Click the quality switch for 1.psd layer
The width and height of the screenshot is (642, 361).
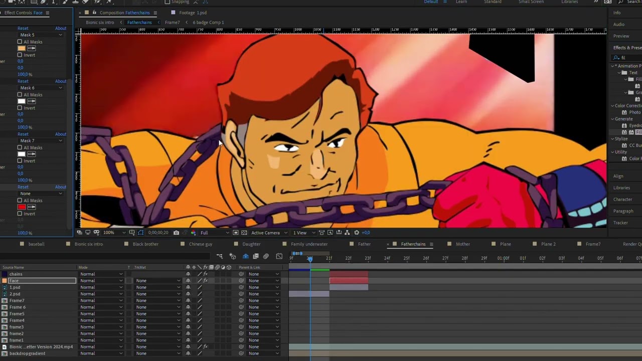coord(200,287)
